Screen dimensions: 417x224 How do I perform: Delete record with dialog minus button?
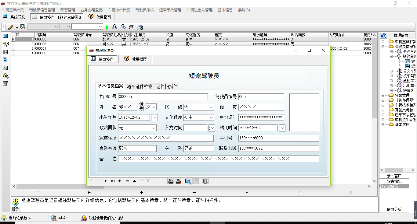(127, 181)
